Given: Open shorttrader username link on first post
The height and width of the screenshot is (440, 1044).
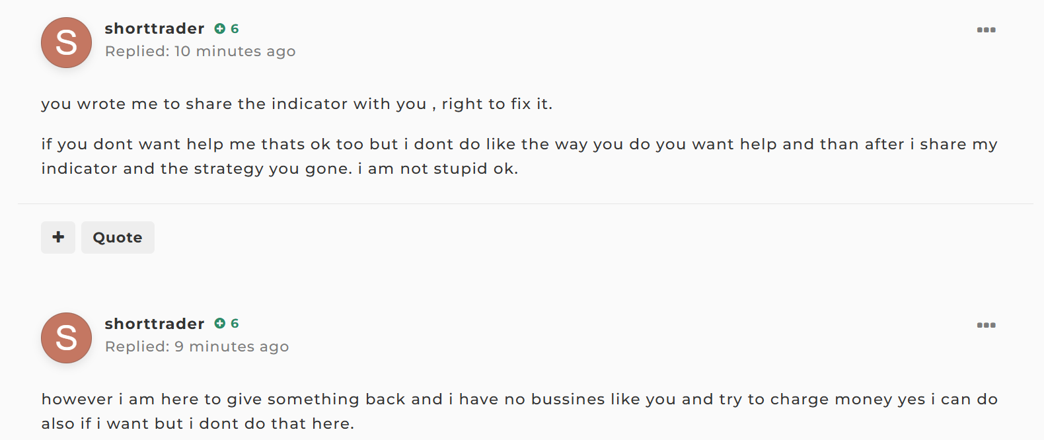Looking at the screenshot, I should [x=155, y=28].
